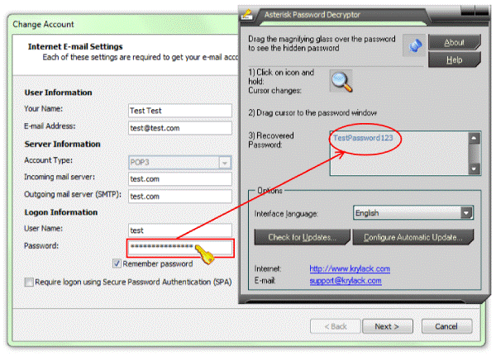
Task: Click the recovered TestPassword123 text
Action: (x=363, y=138)
